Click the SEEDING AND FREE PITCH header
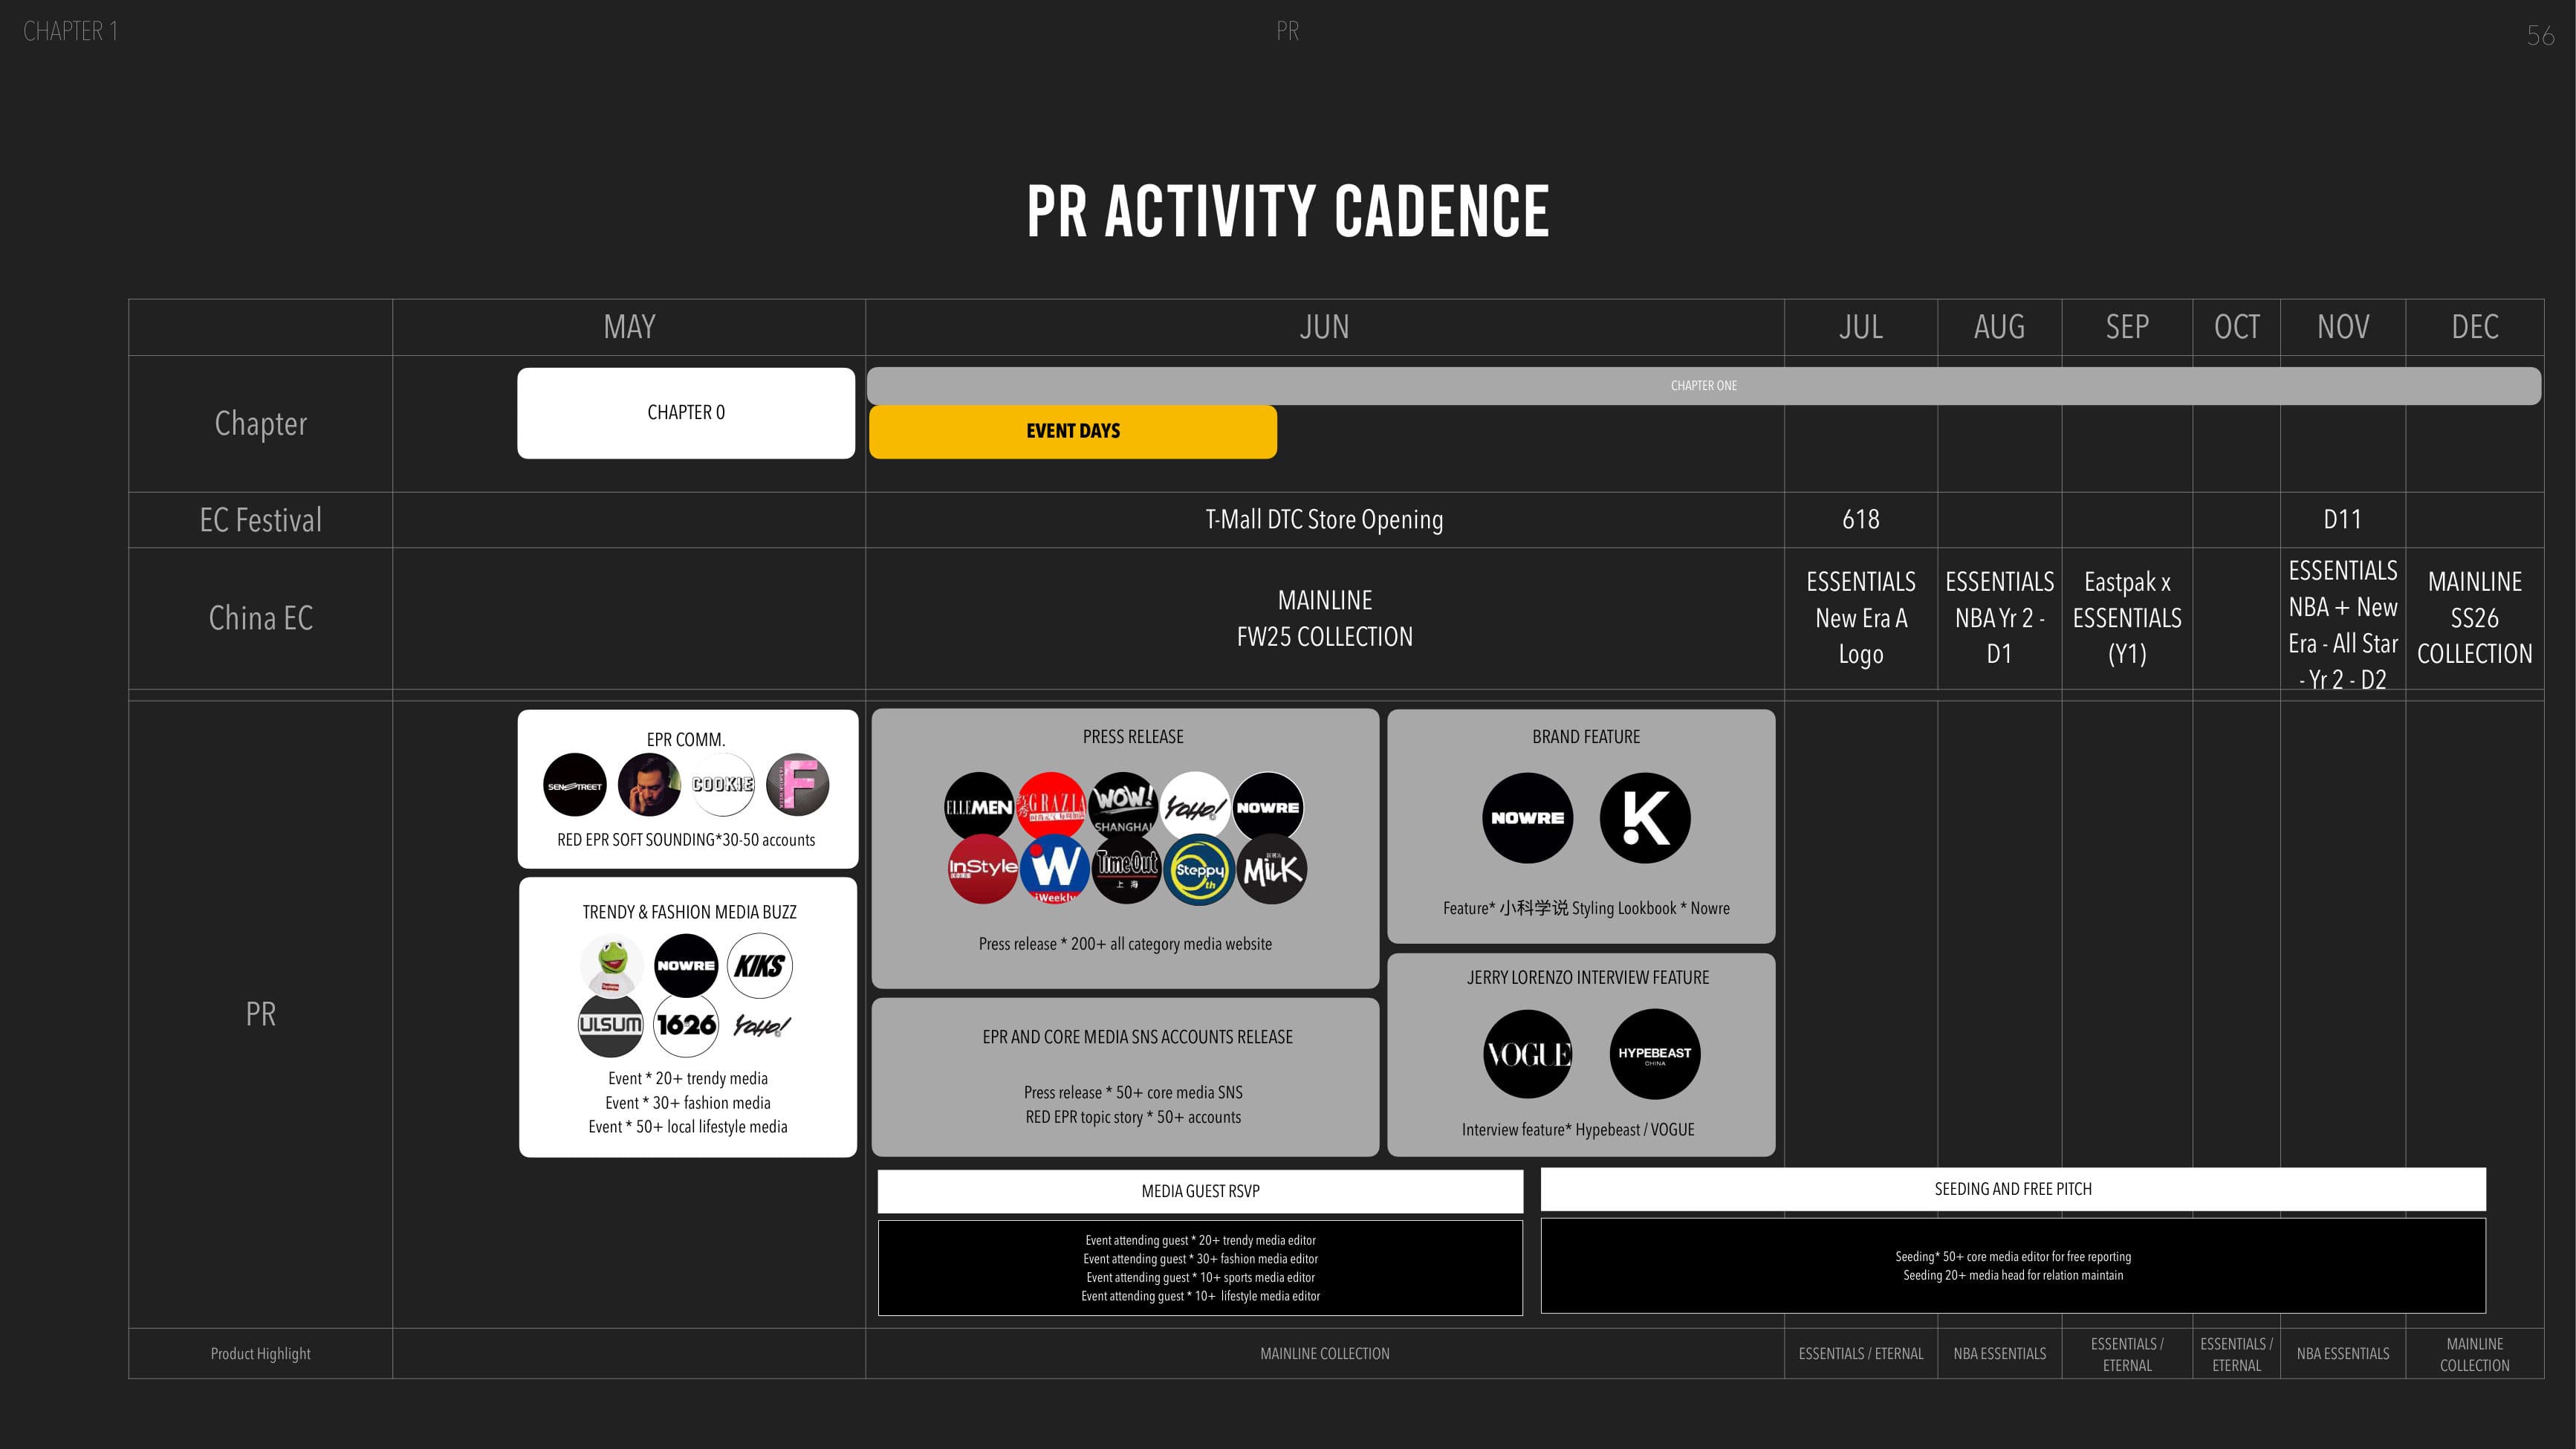2576x1449 pixels. [2012, 1189]
